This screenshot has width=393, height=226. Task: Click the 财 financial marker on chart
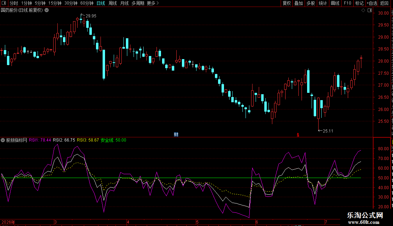176,135
